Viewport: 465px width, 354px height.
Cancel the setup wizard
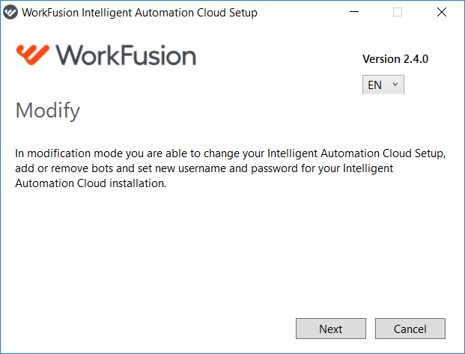(x=410, y=329)
